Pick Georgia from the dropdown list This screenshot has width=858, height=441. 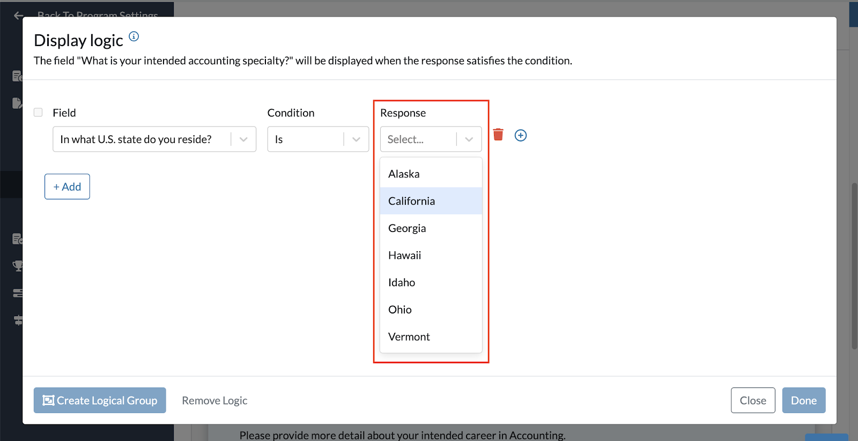[407, 228]
